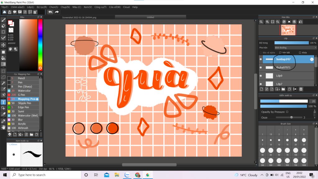The height and width of the screenshot is (179, 318).
Task: Select the Text tool
Action: click(x=3, y=102)
